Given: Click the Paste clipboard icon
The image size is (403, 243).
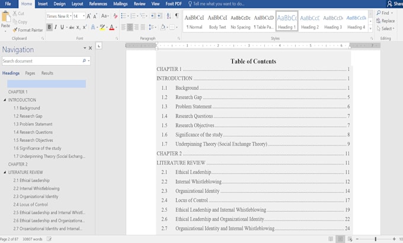Looking at the screenshot, I should point(5,17).
